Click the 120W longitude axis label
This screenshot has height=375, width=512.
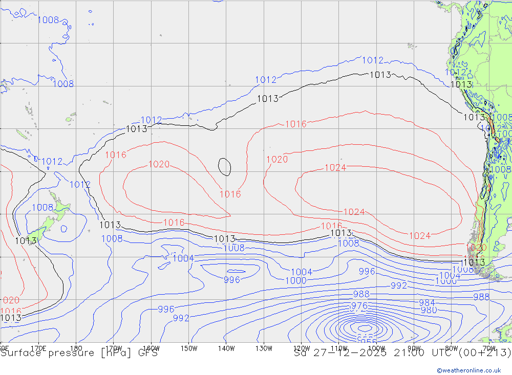[302, 348]
